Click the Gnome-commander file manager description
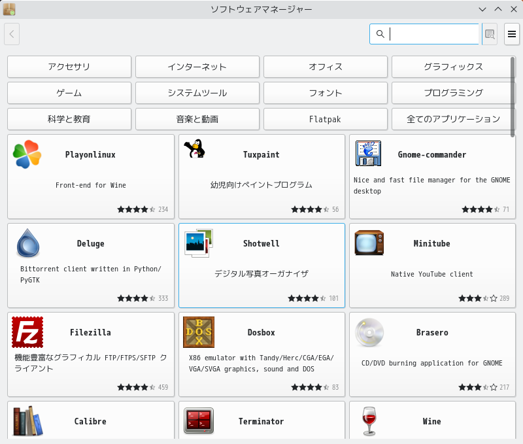Viewport: 523px width, 444px height. pos(432,186)
